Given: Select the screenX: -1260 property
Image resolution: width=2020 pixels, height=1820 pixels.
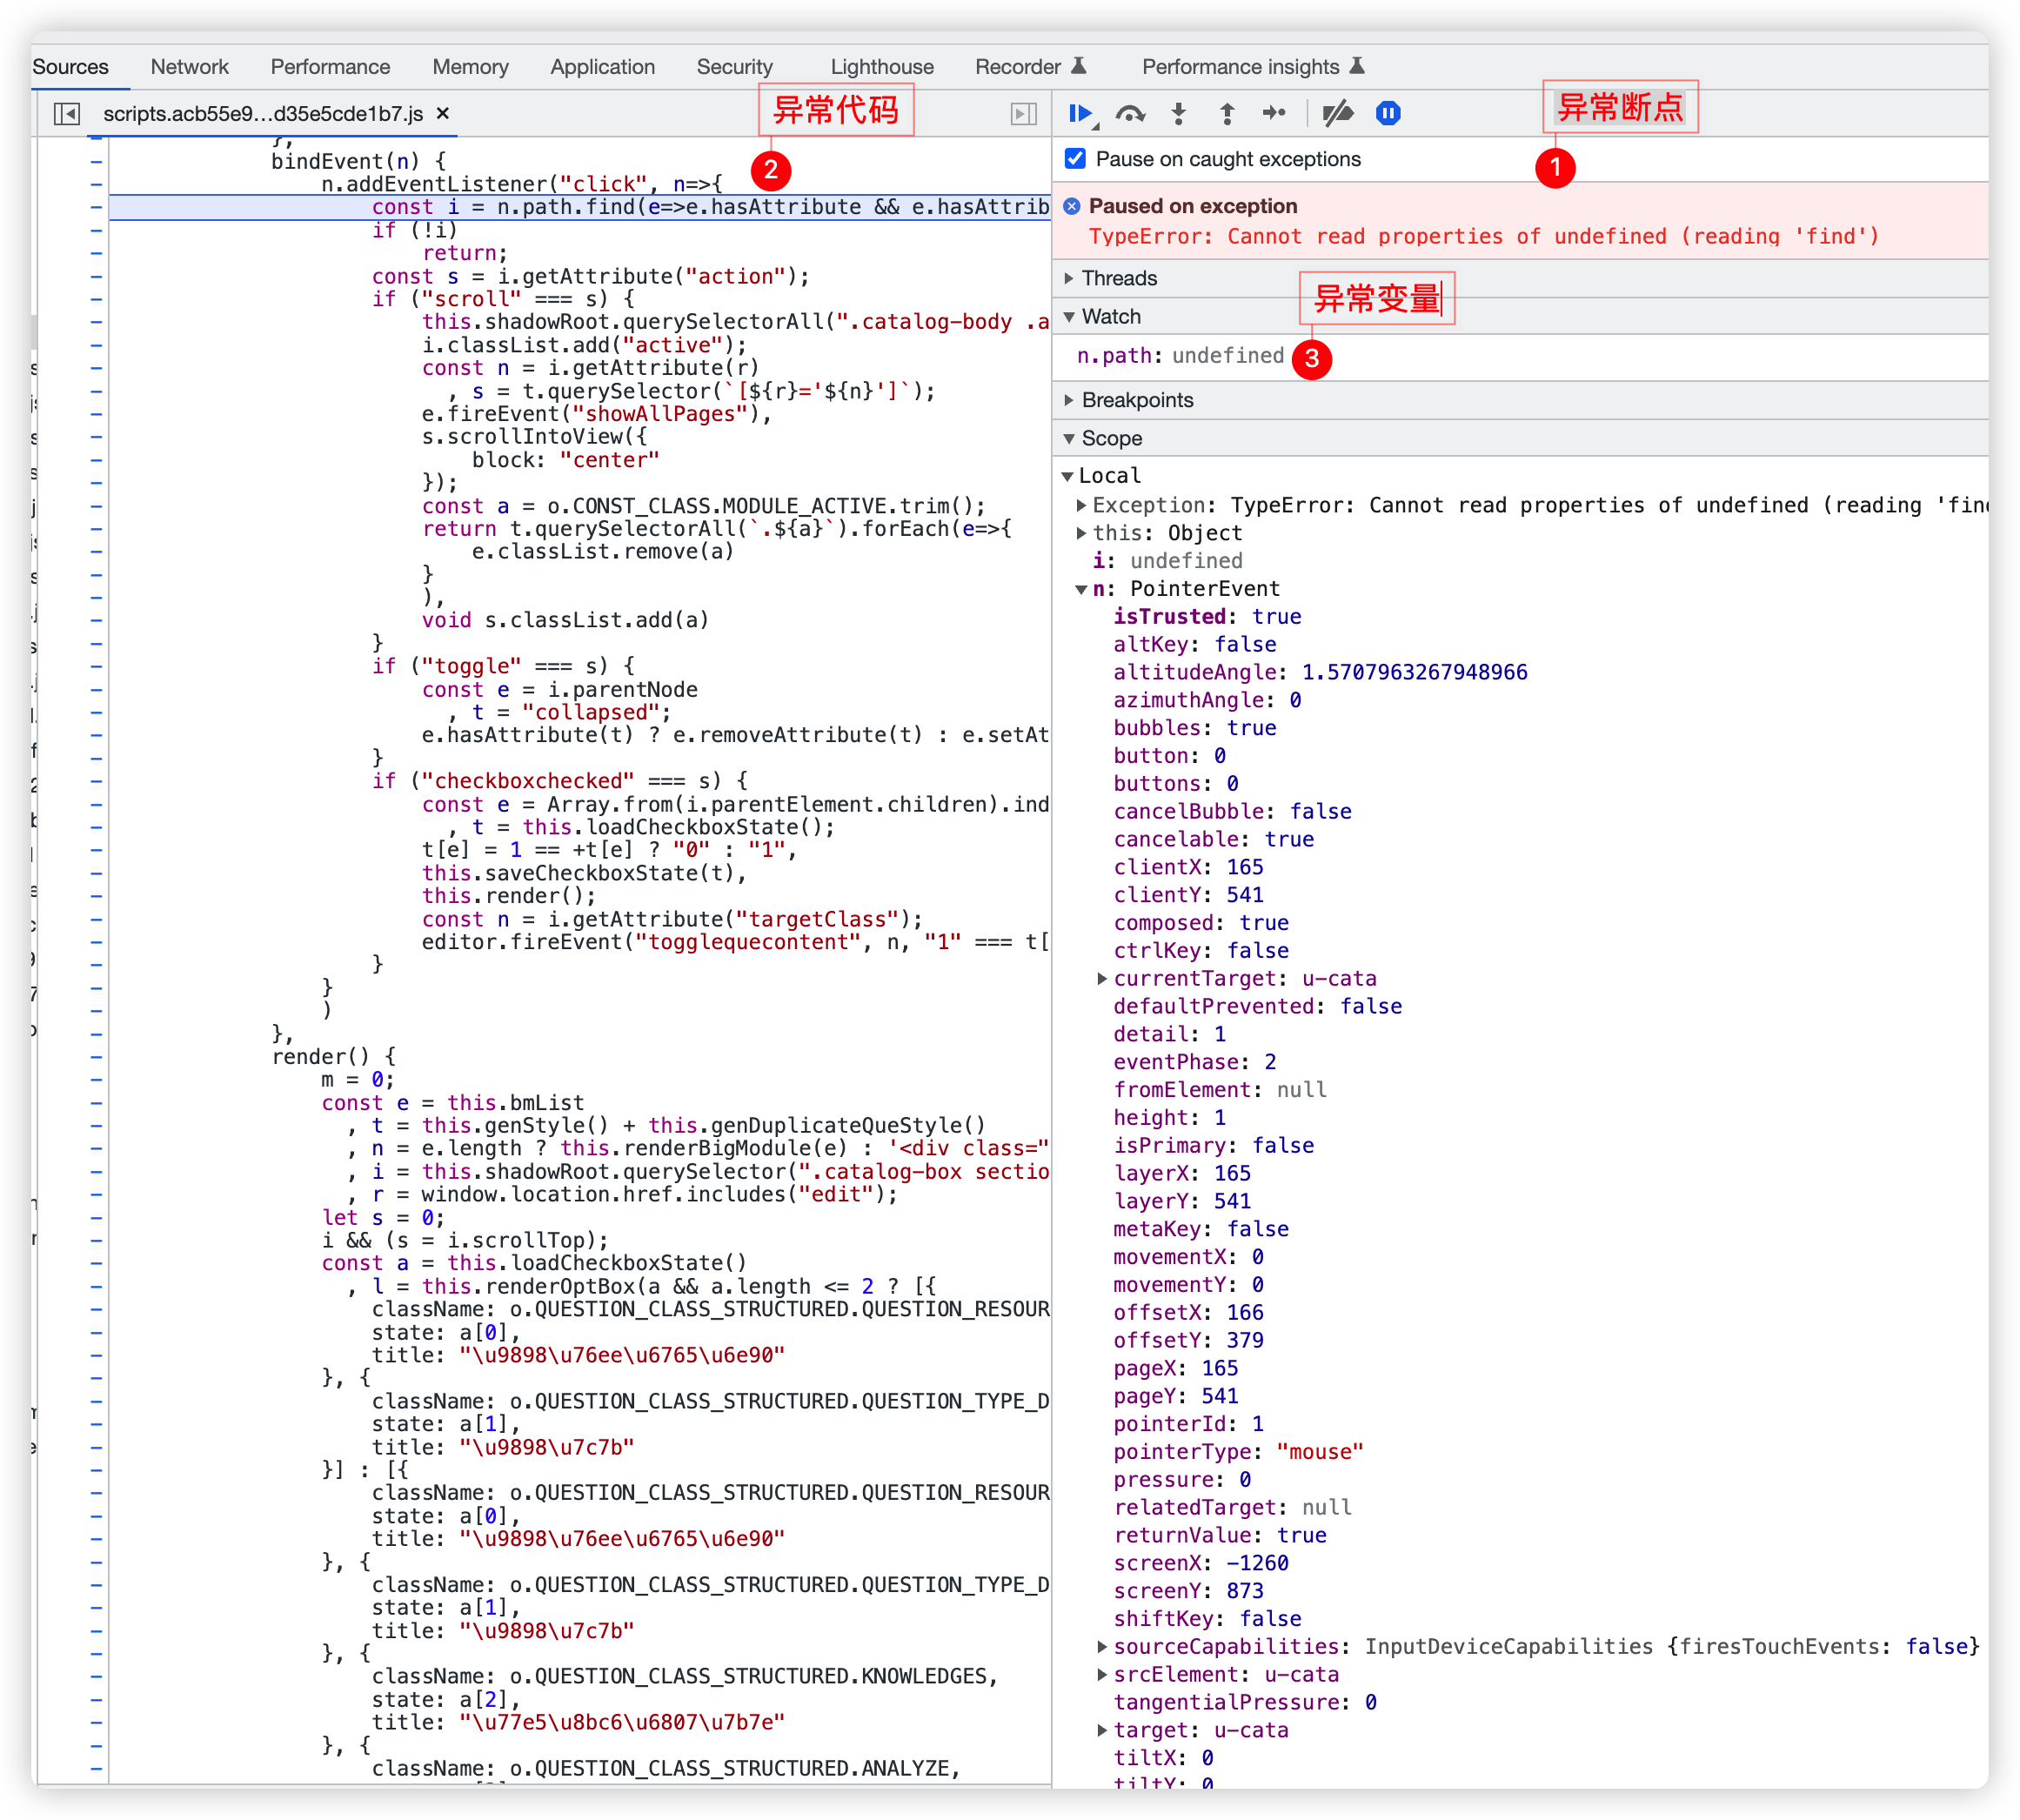Looking at the screenshot, I should (1201, 1564).
